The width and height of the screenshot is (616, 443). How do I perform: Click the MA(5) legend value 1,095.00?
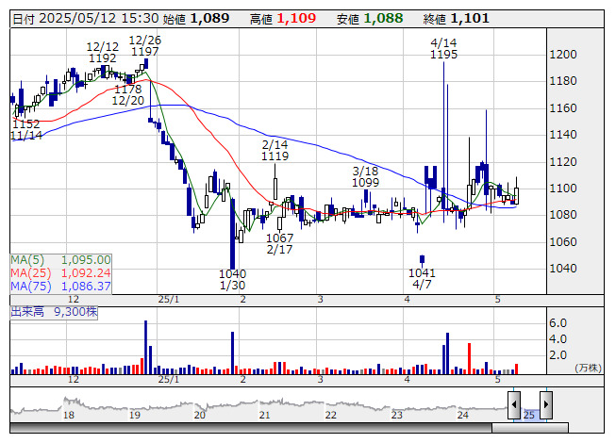86,260
